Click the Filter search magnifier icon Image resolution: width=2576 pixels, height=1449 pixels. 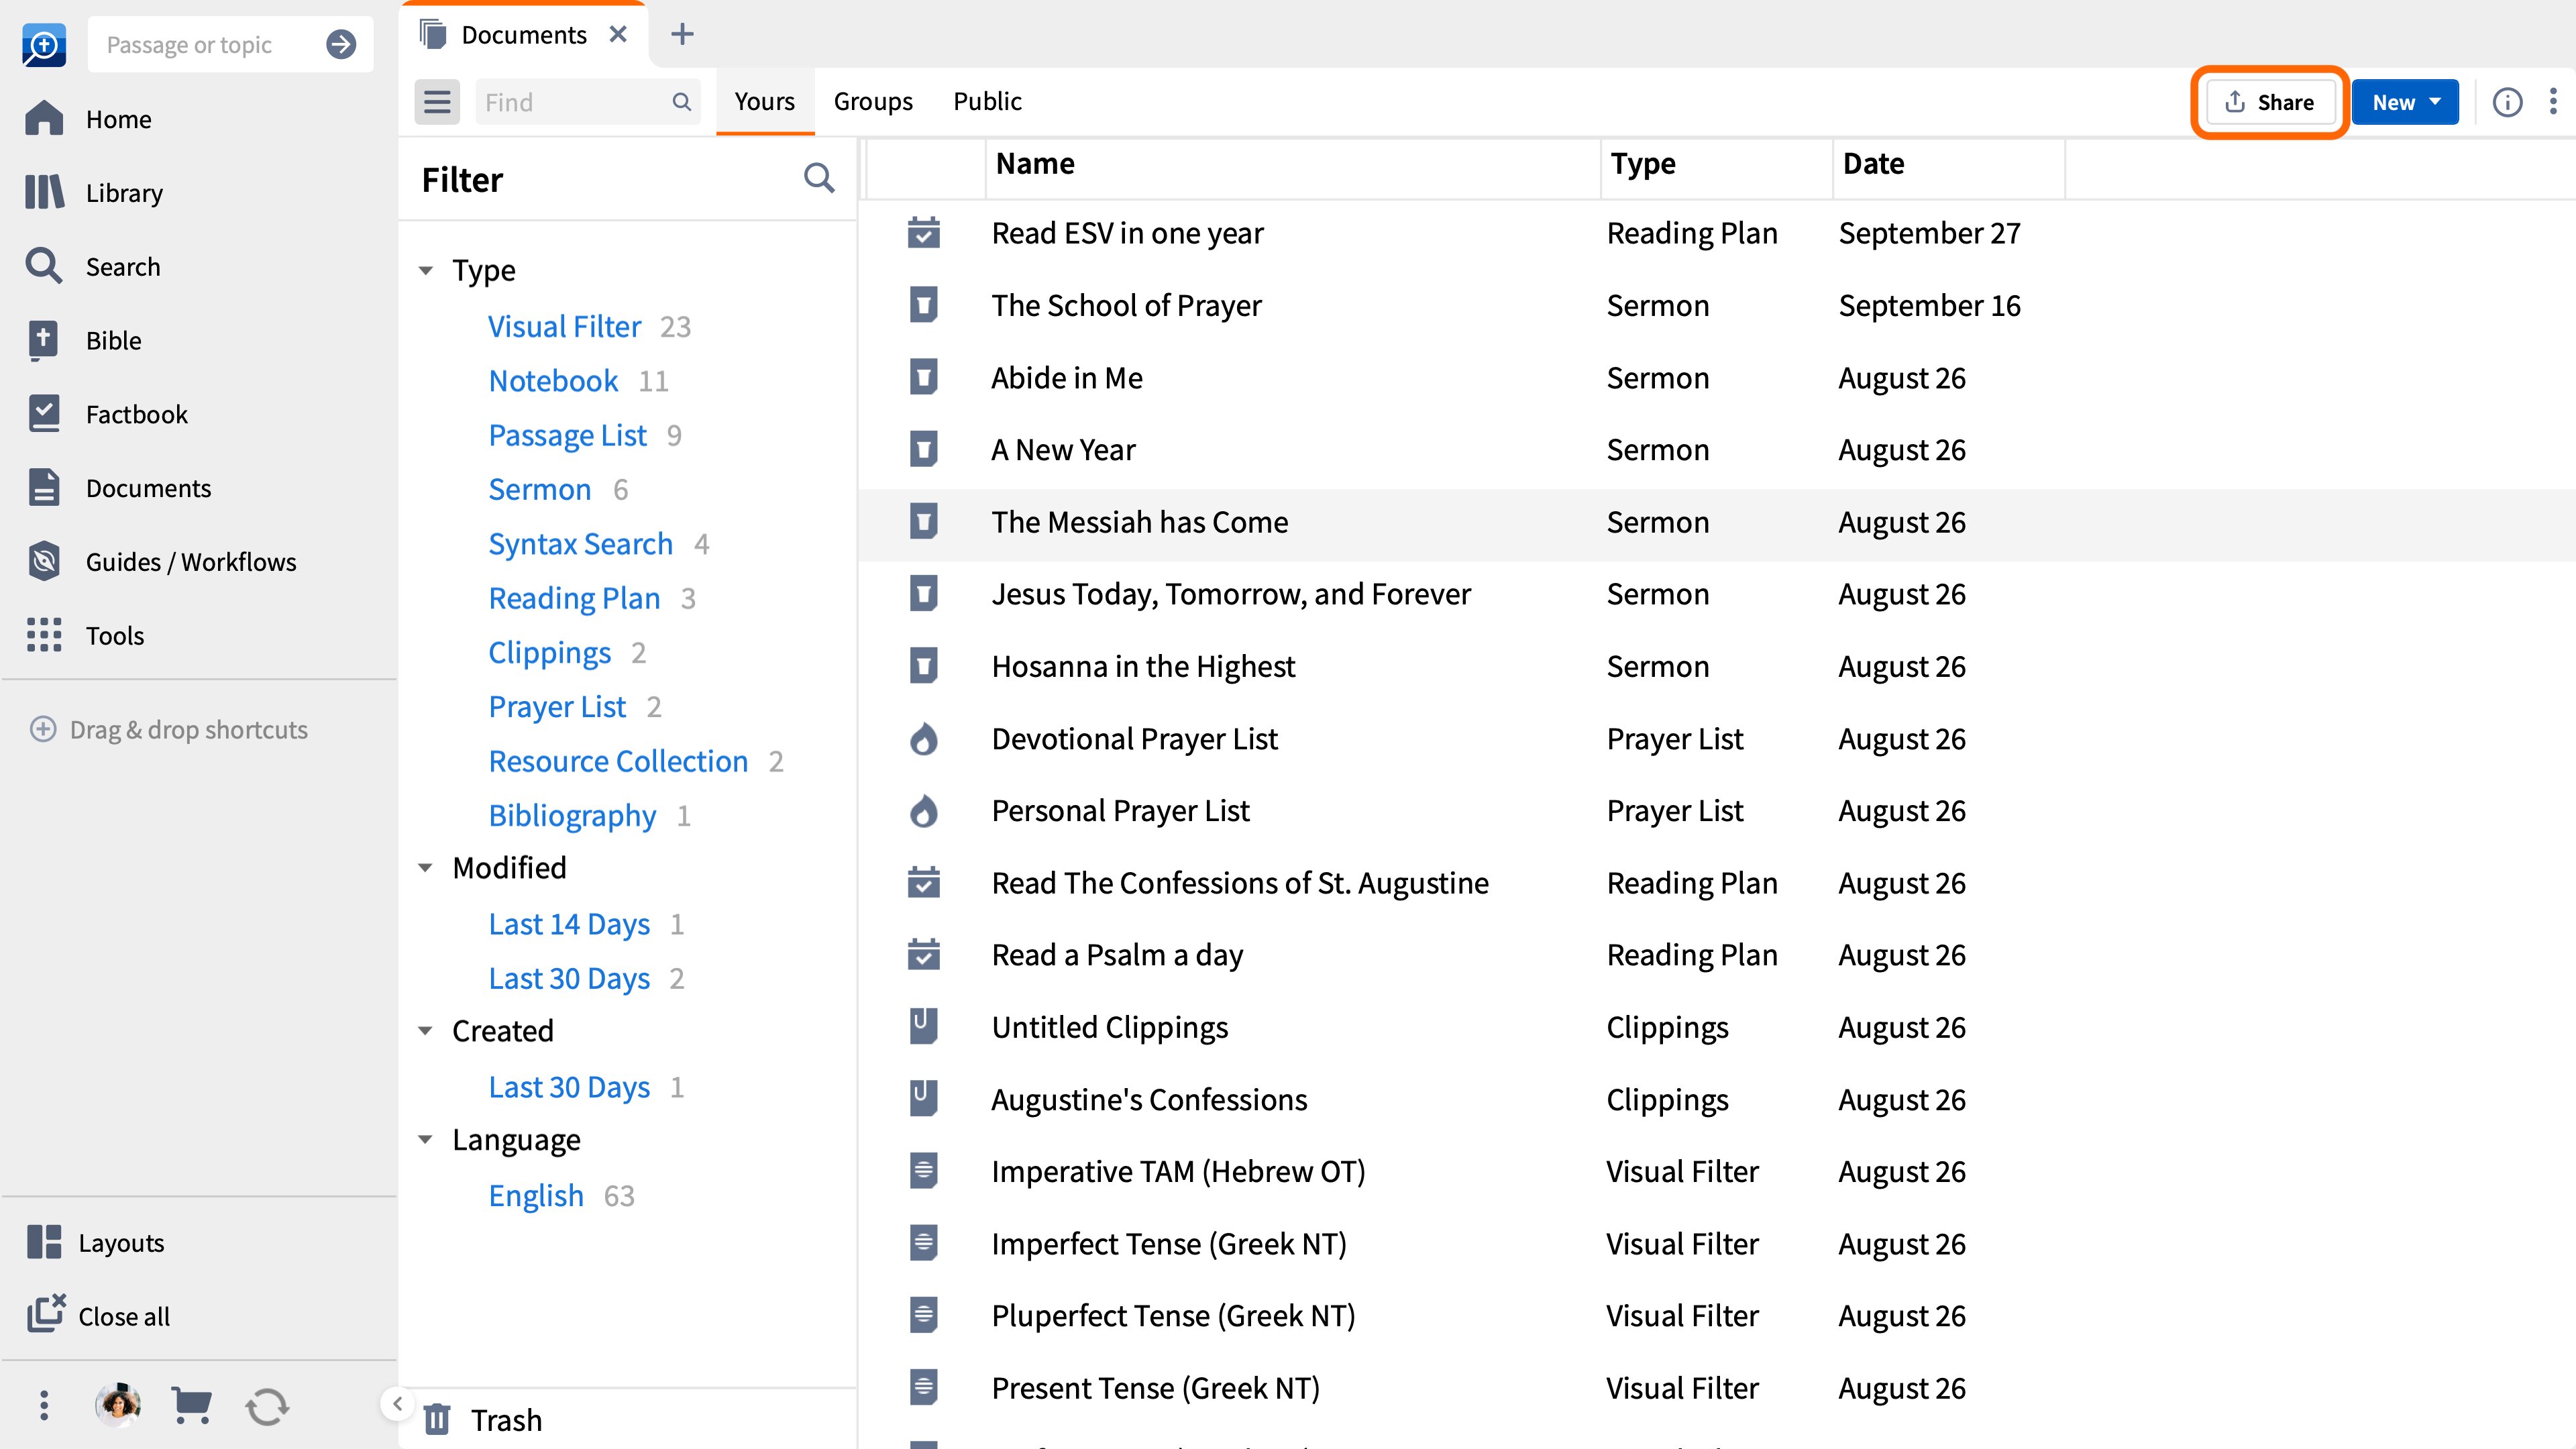coord(819,178)
